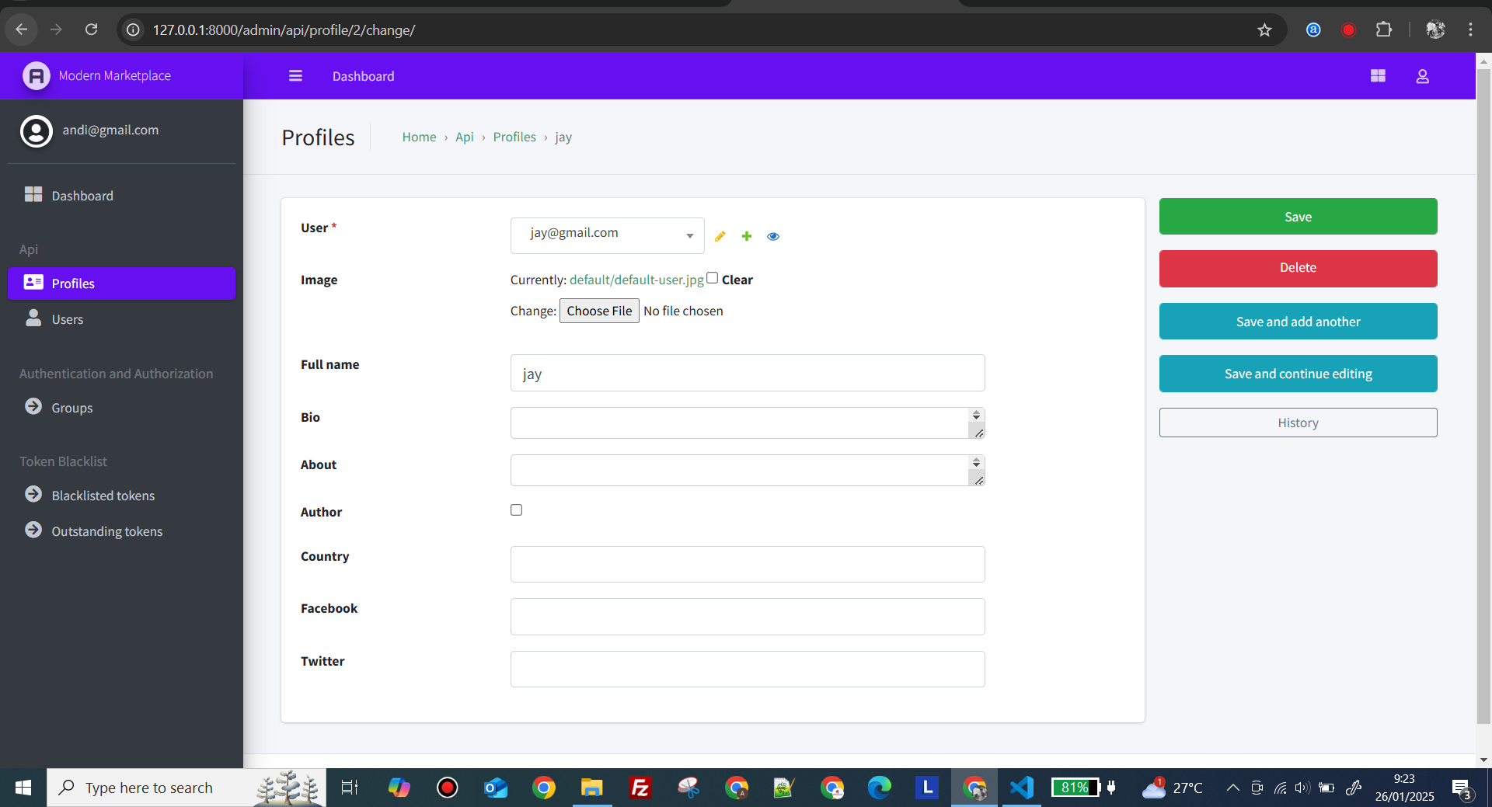Click the taskbar clock showing 9:23

click(1404, 788)
